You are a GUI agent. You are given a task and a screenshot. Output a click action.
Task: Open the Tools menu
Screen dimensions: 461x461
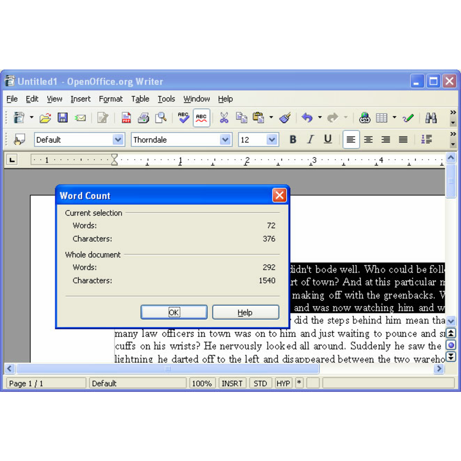pyautogui.click(x=166, y=99)
